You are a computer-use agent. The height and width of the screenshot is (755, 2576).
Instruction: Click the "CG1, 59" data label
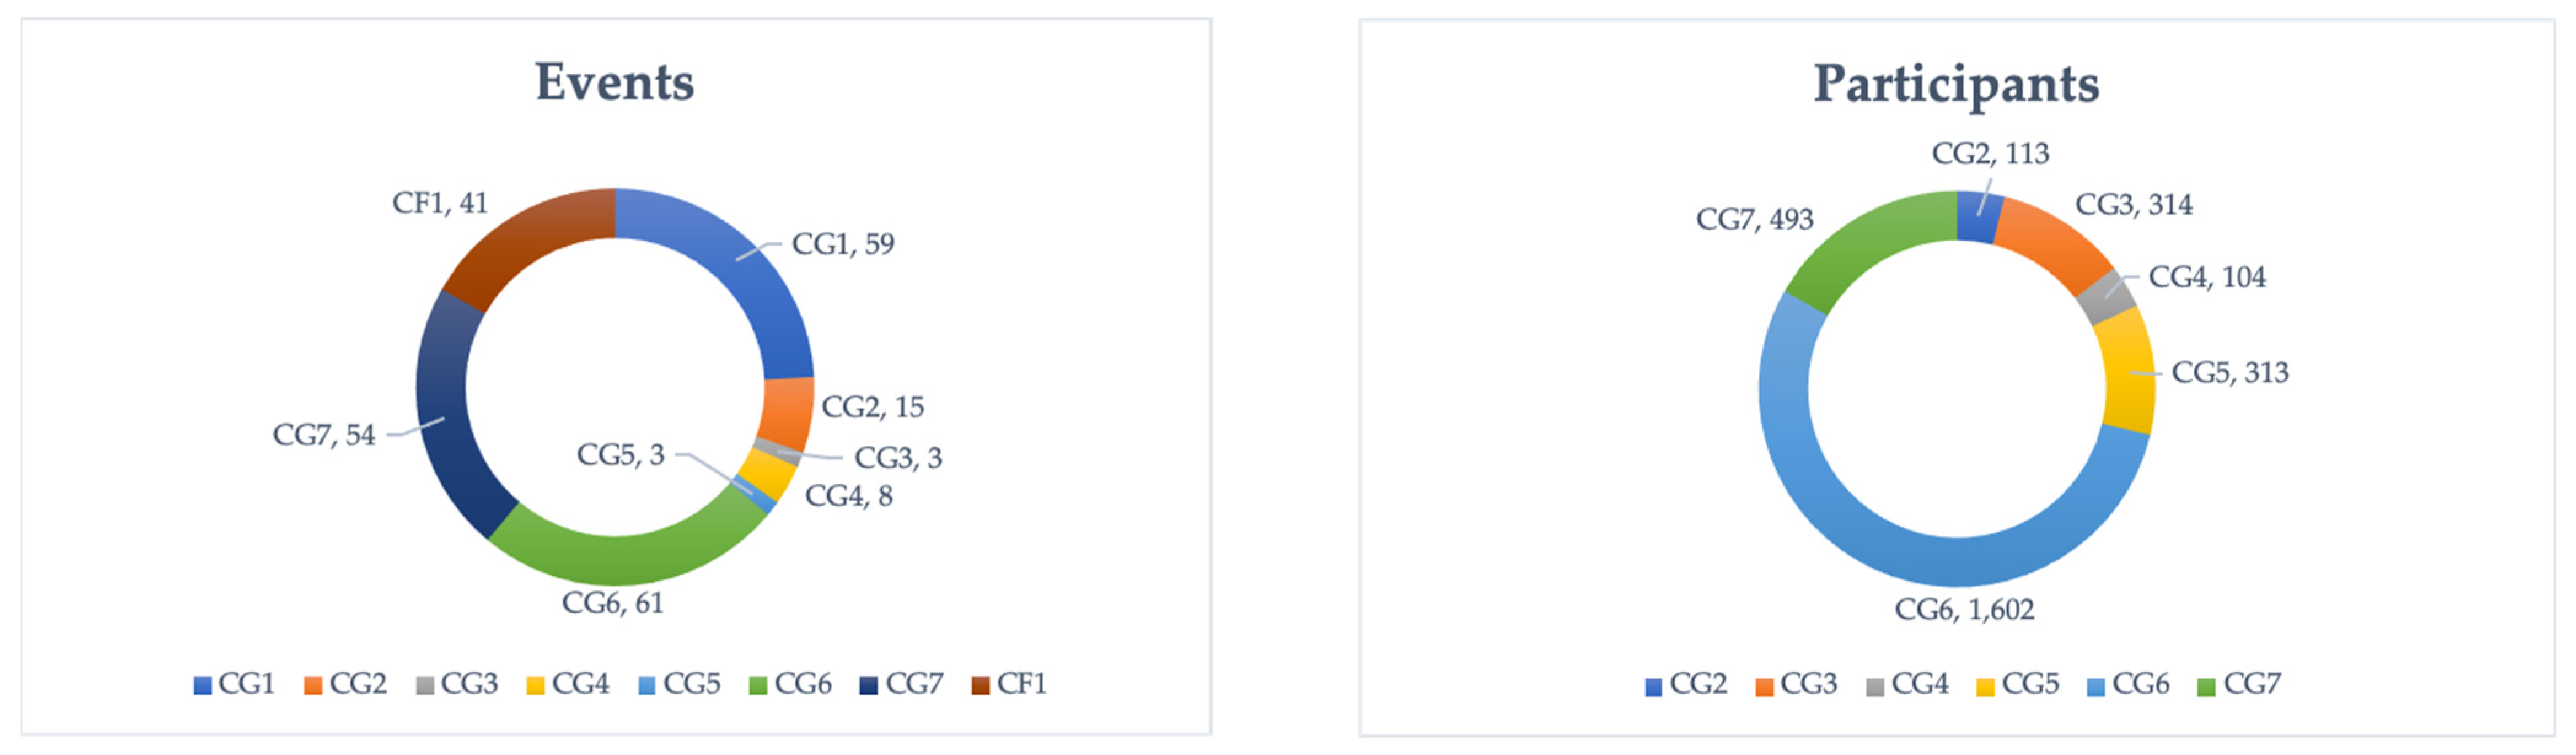pos(842,244)
